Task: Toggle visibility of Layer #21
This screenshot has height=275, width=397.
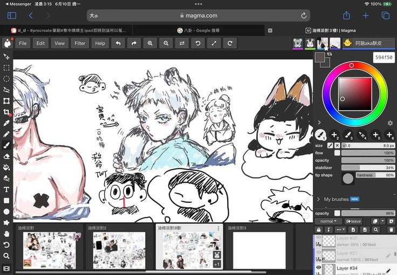Action: [318, 252]
